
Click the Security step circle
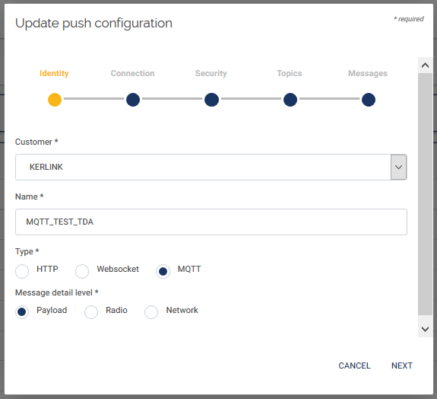tap(211, 100)
